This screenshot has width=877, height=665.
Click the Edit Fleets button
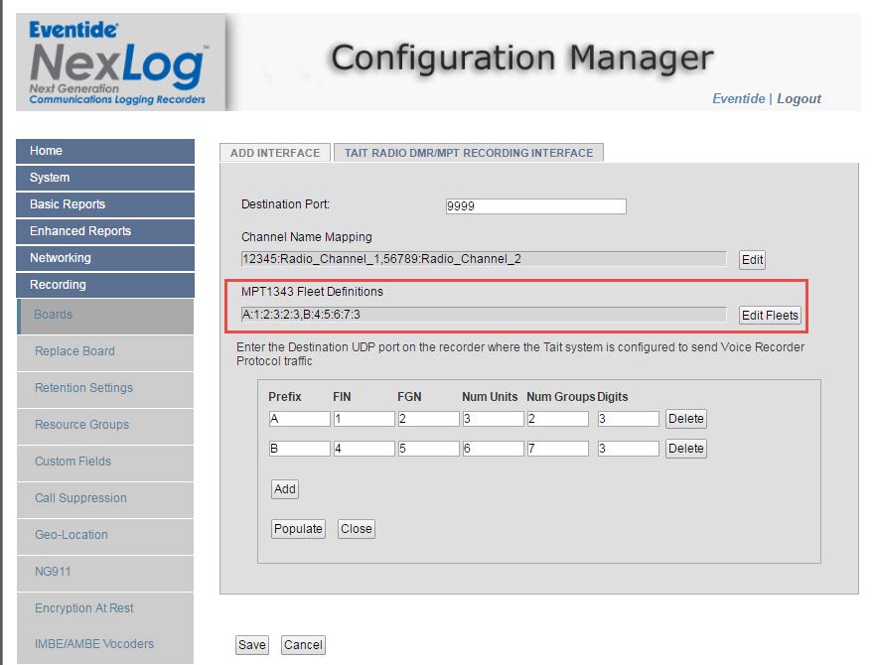point(770,316)
